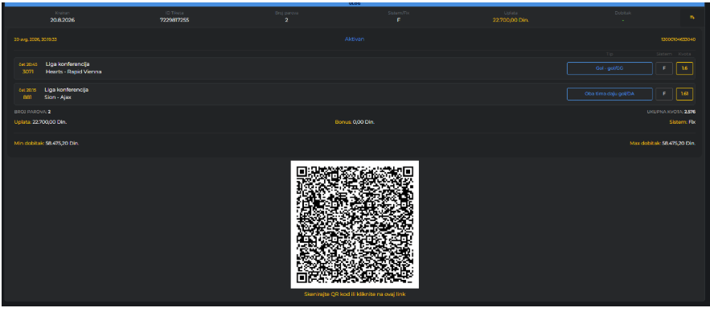This screenshot has height=312, width=710.
Task: Click ticket number 12000104633040
Action: pos(679,39)
